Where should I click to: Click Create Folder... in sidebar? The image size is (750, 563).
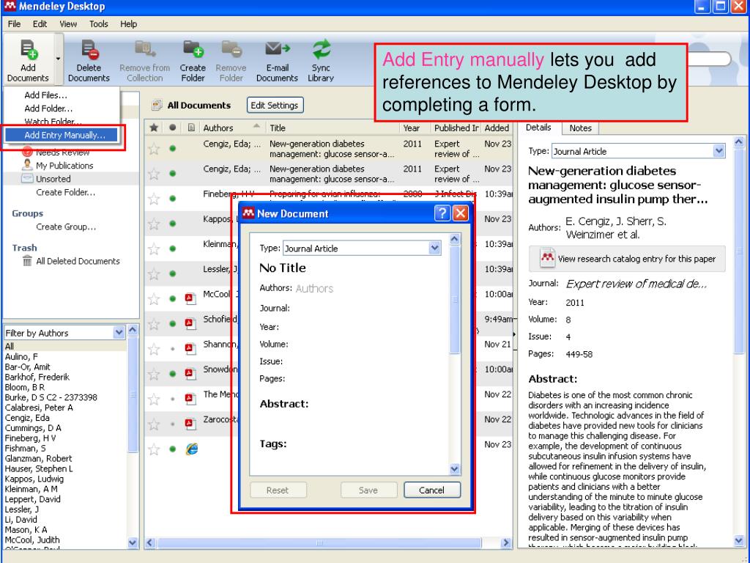[x=65, y=193]
